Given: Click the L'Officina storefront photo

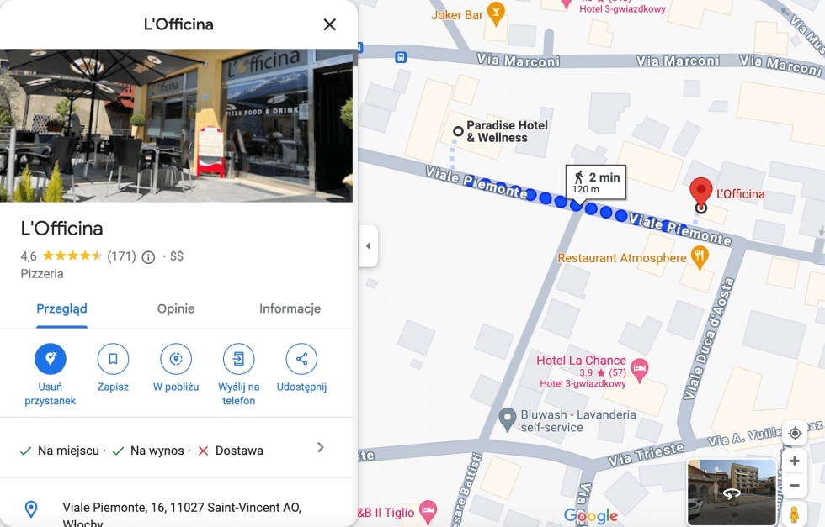Looking at the screenshot, I should pos(176,125).
